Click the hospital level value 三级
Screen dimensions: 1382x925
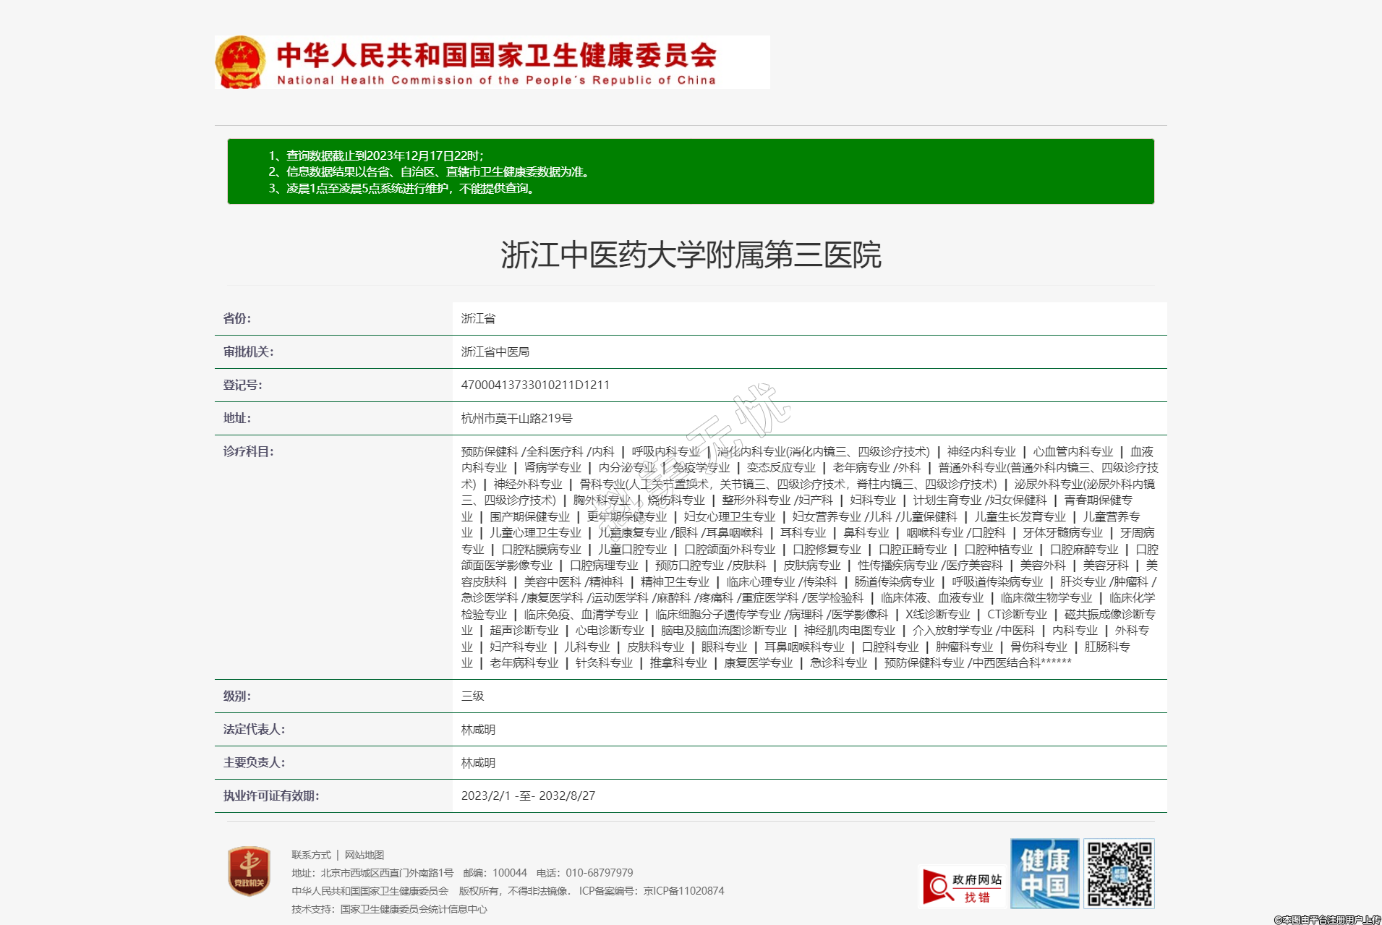click(472, 696)
